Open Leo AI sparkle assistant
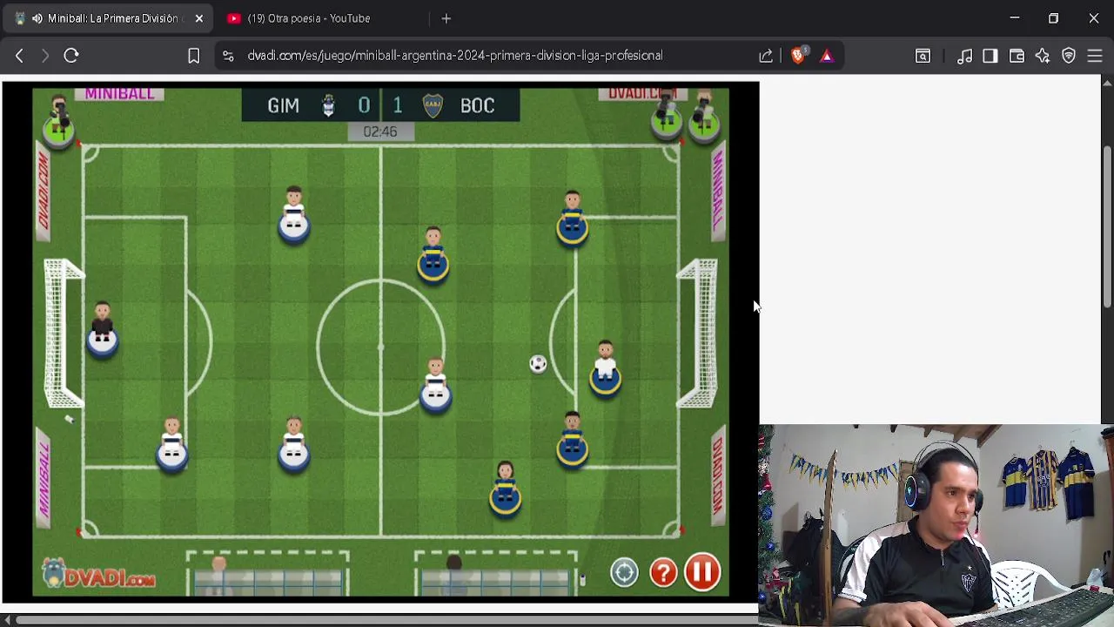The width and height of the screenshot is (1114, 627). 1043,56
